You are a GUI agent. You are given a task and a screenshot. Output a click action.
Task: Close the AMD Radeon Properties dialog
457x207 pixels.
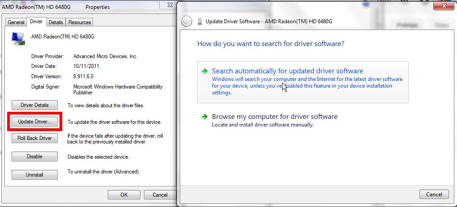[170, 5]
